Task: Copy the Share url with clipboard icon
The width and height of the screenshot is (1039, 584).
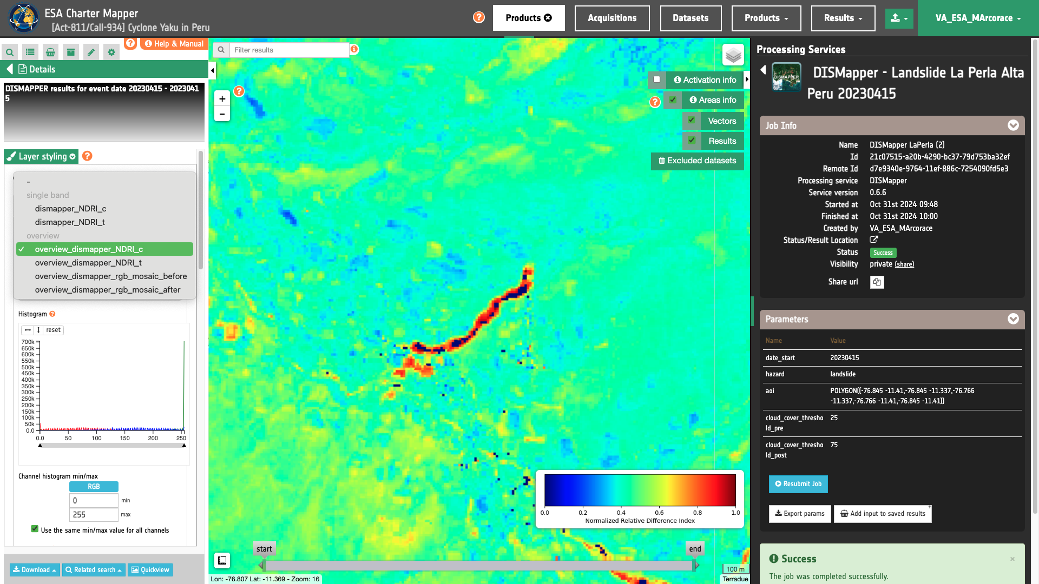Action: pyautogui.click(x=877, y=282)
